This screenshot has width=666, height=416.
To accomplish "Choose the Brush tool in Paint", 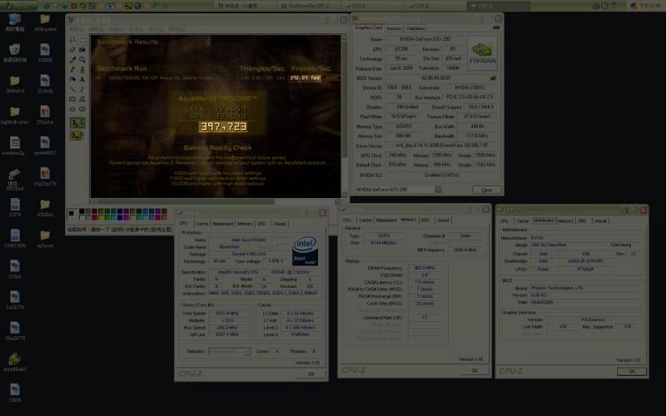I will (x=82, y=69).
